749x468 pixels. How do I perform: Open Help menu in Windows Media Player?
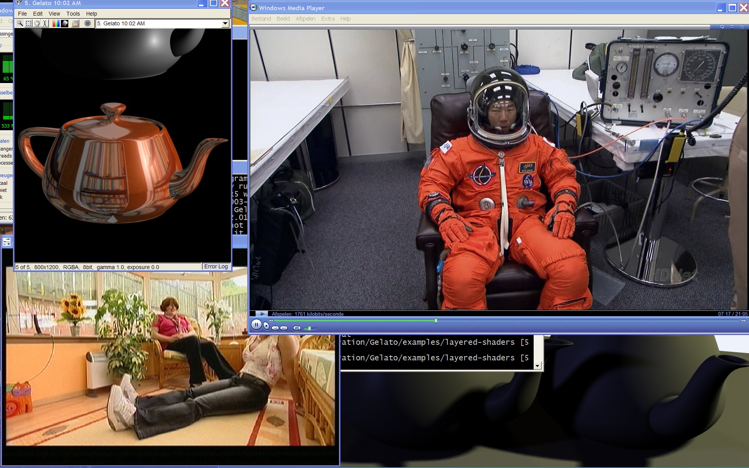click(345, 19)
